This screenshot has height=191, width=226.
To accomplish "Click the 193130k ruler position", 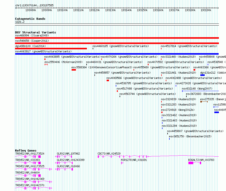I will tap(110, 10).
